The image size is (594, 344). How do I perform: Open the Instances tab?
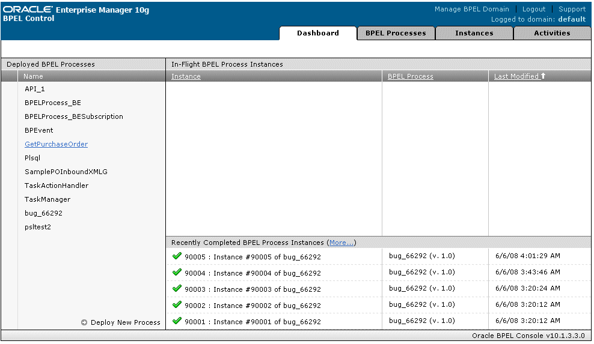[x=474, y=33]
